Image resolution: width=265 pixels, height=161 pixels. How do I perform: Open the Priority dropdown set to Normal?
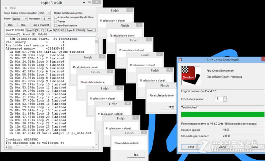point(20,19)
